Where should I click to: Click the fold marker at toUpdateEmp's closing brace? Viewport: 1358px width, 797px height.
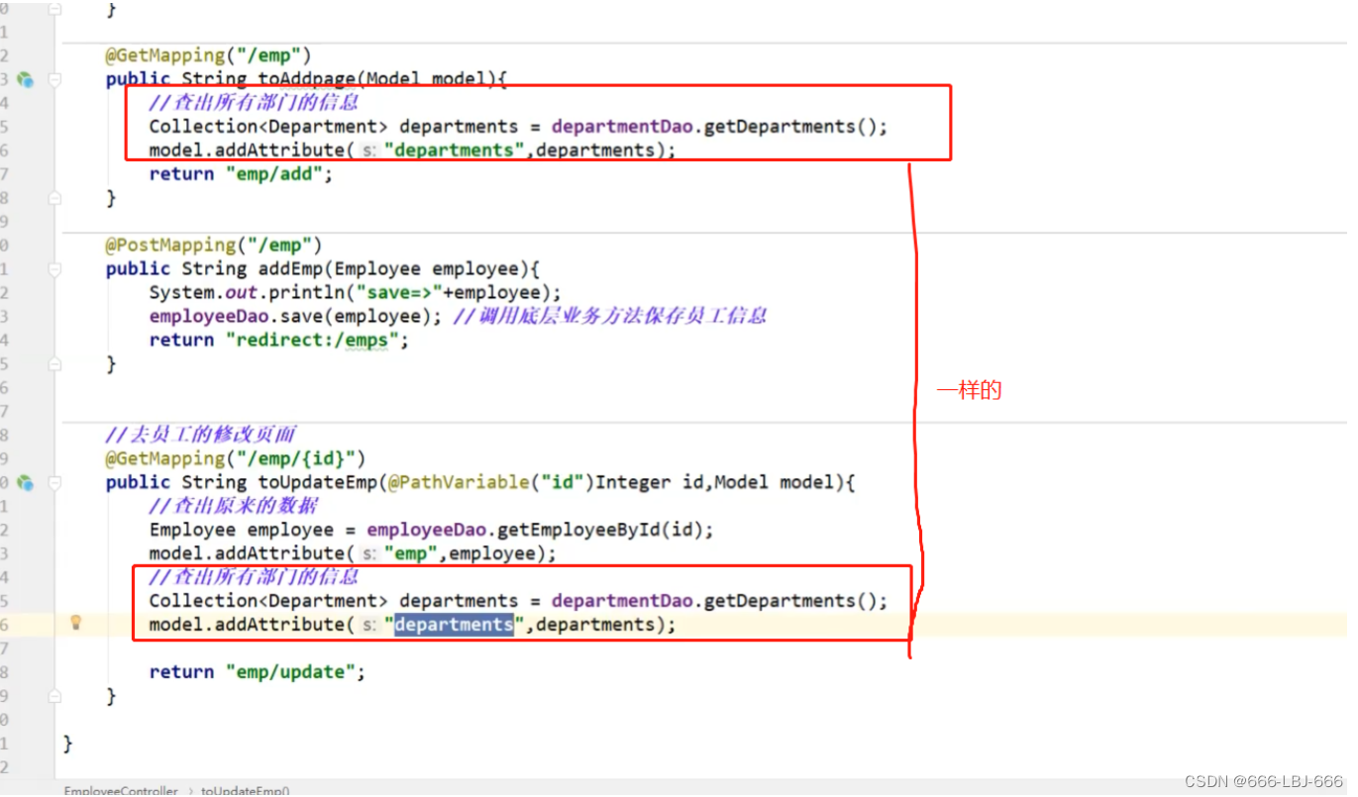click(54, 696)
